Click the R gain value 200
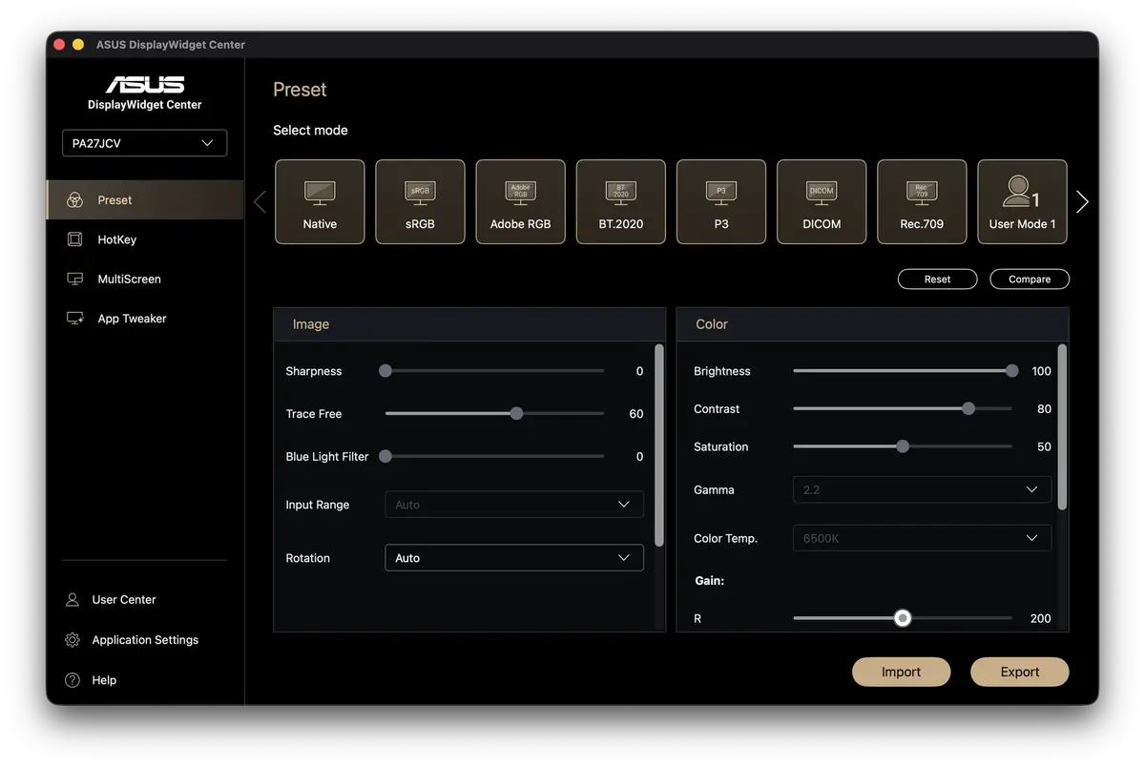 click(x=1041, y=618)
